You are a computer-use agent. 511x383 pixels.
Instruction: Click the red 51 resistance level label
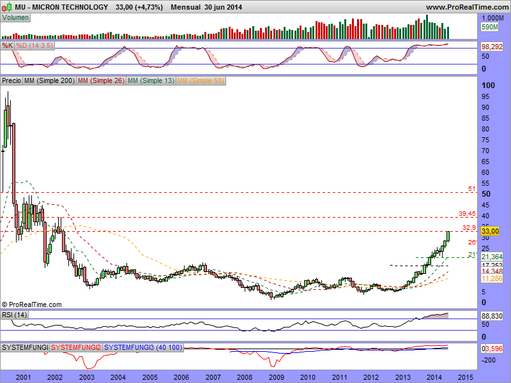pyautogui.click(x=471, y=189)
